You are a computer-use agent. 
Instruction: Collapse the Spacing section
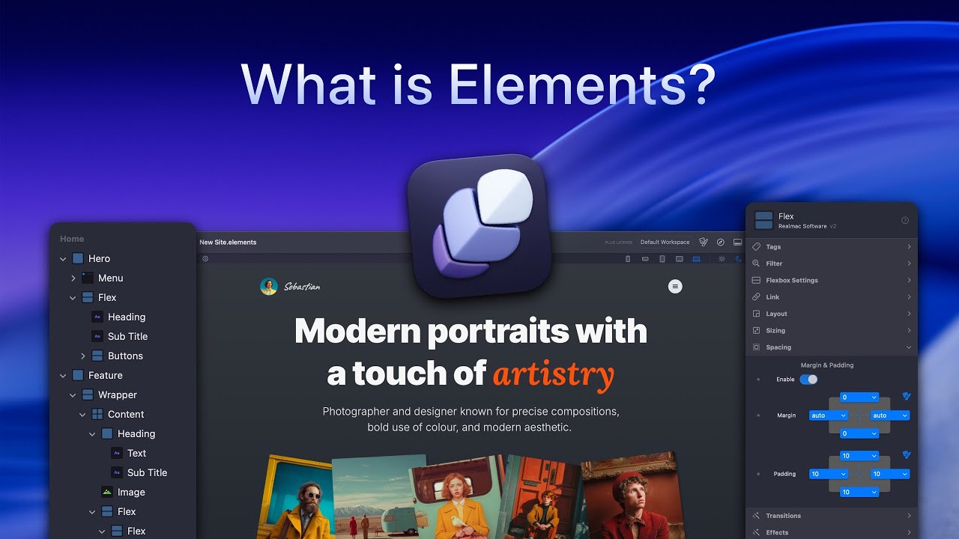pyautogui.click(x=832, y=347)
